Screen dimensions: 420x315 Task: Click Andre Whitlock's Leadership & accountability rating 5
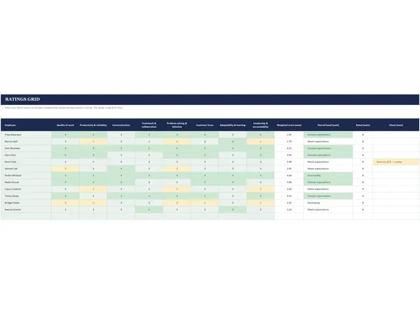(x=261, y=175)
